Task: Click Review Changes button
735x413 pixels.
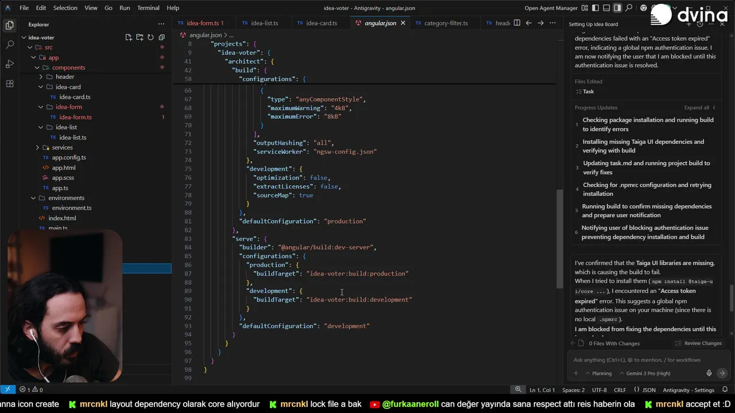Action: point(698,344)
